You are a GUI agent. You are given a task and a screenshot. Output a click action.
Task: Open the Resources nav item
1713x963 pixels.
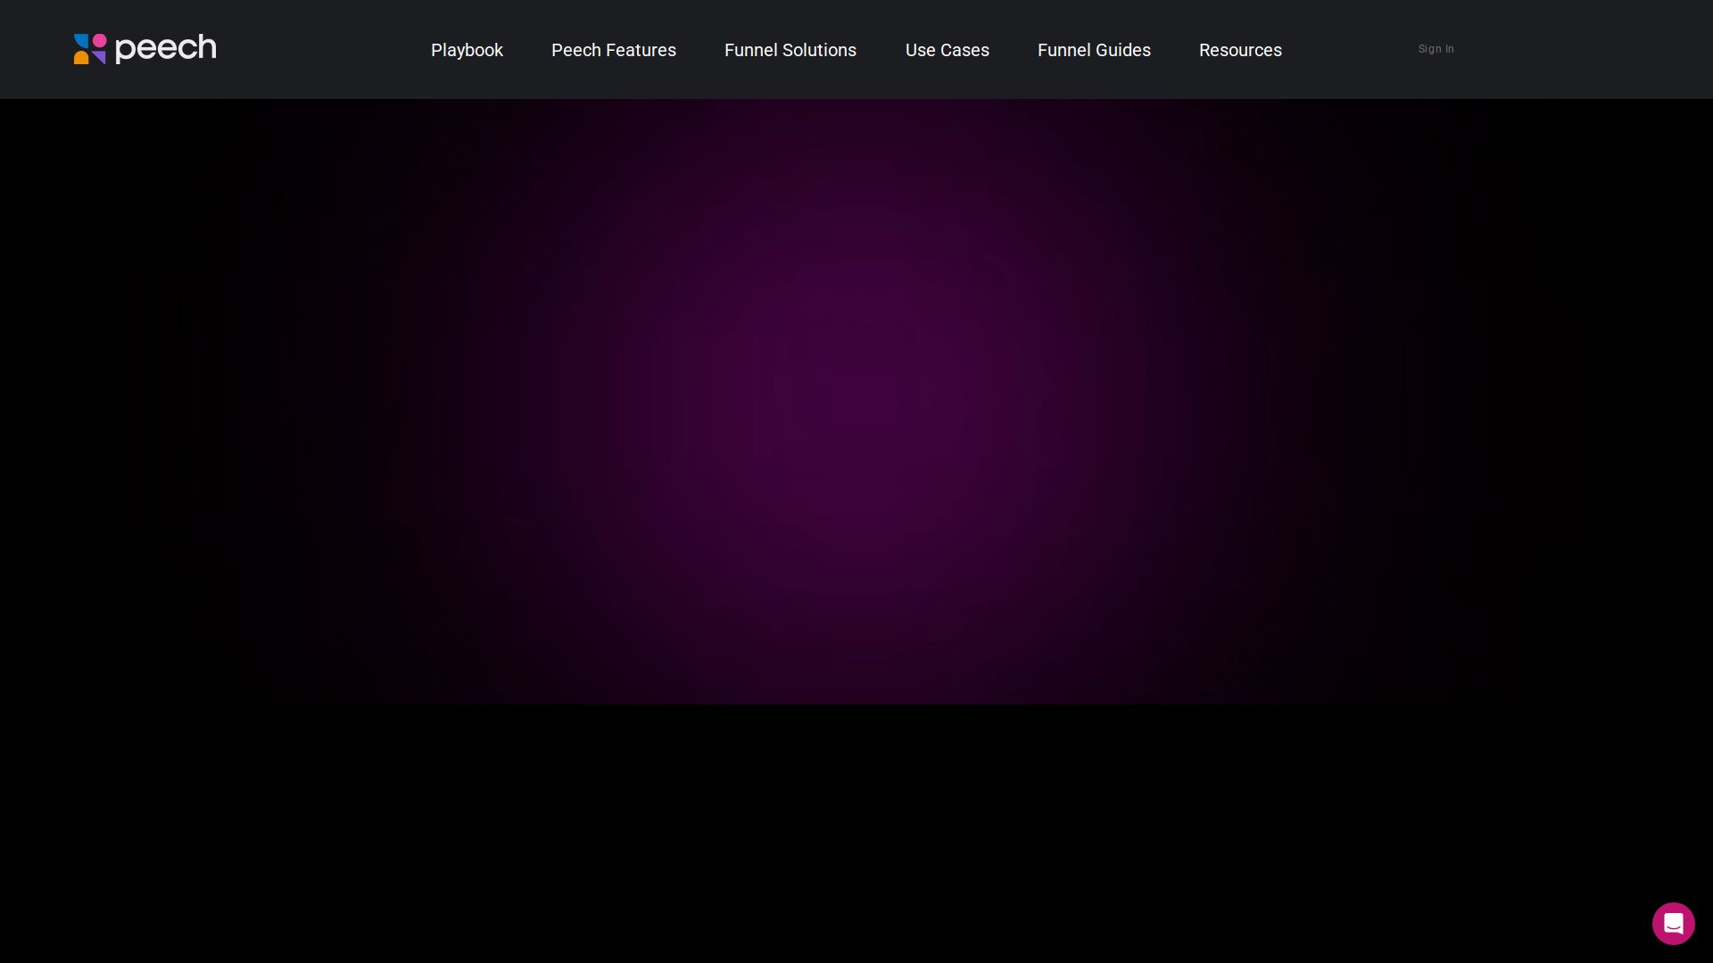[x=1239, y=50]
